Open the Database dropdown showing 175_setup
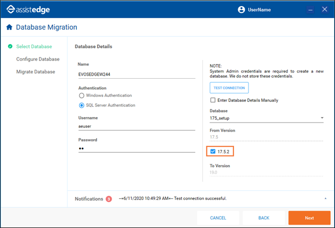The width and height of the screenshot is (335, 228). pos(267,119)
